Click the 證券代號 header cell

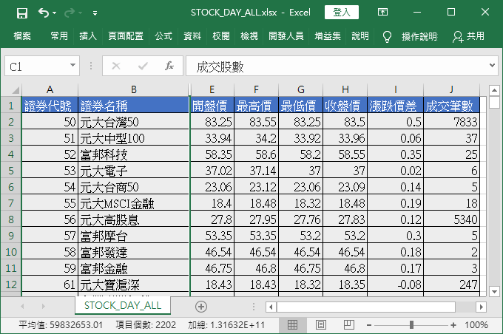point(50,105)
